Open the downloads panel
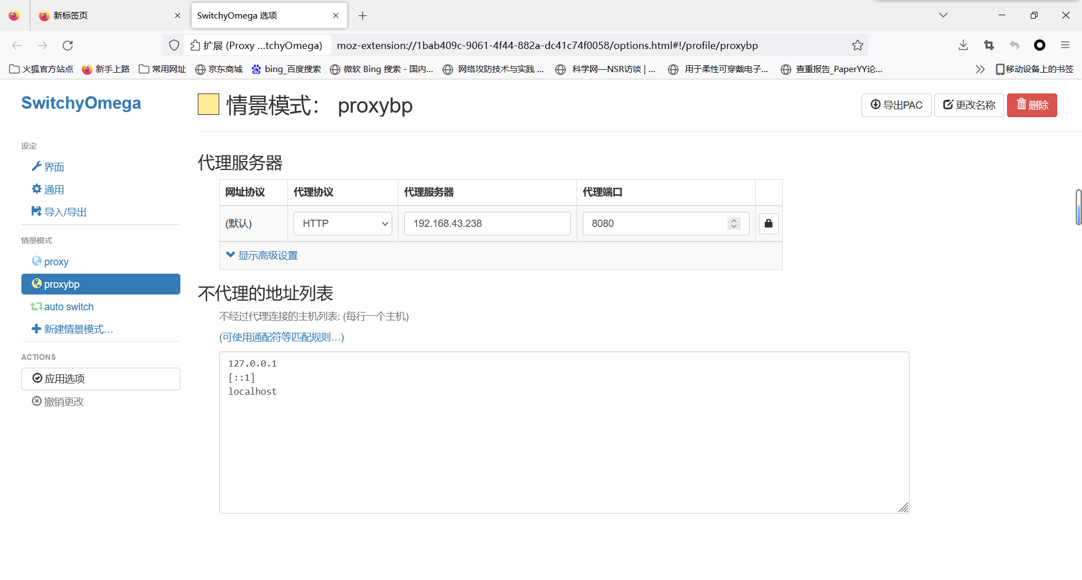 963,46
